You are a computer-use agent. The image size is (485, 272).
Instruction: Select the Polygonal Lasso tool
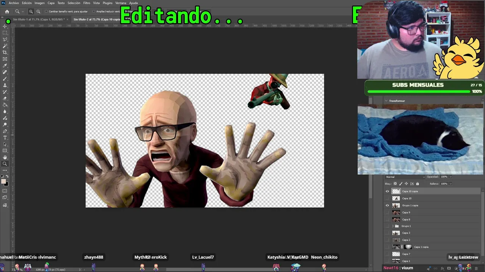coord(5,39)
